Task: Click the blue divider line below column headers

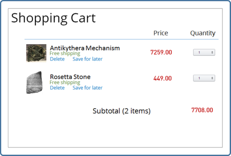Action: click(x=121, y=39)
